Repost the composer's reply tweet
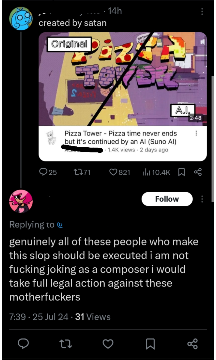 (65, 343)
